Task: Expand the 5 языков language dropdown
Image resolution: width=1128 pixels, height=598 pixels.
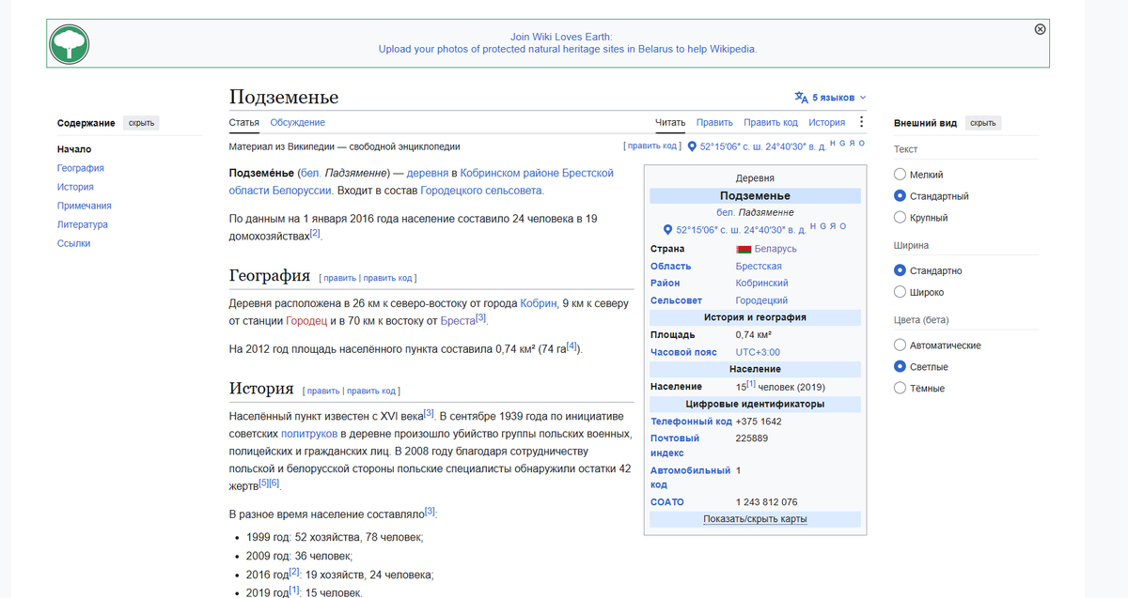Action: click(830, 97)
